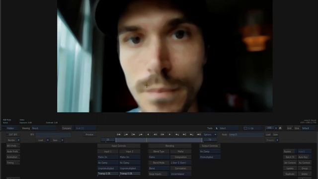The image size is (318, 179).
Task: Click the current-frame marker on the timeline
Action: [x=147, y=140]
